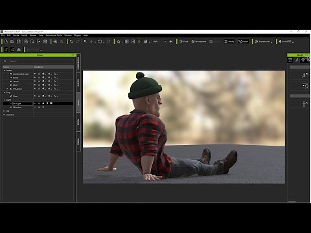
Task: Open the InstaLOD dropdown
Action: point(286,41)
